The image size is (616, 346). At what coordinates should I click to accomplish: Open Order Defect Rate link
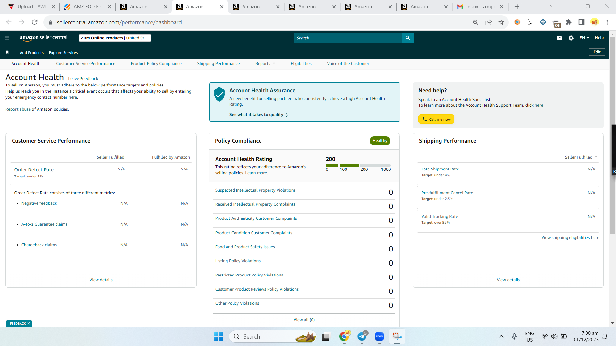click(x=34, y=170)
